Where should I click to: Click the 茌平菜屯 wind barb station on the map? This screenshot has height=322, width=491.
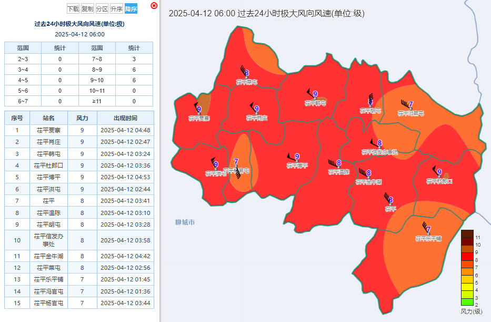click(x=246, y=77)
